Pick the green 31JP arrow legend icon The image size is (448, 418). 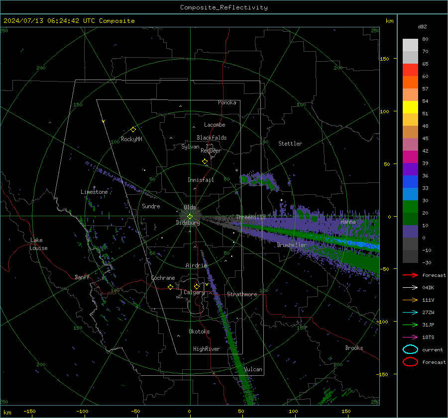[410, 325]
